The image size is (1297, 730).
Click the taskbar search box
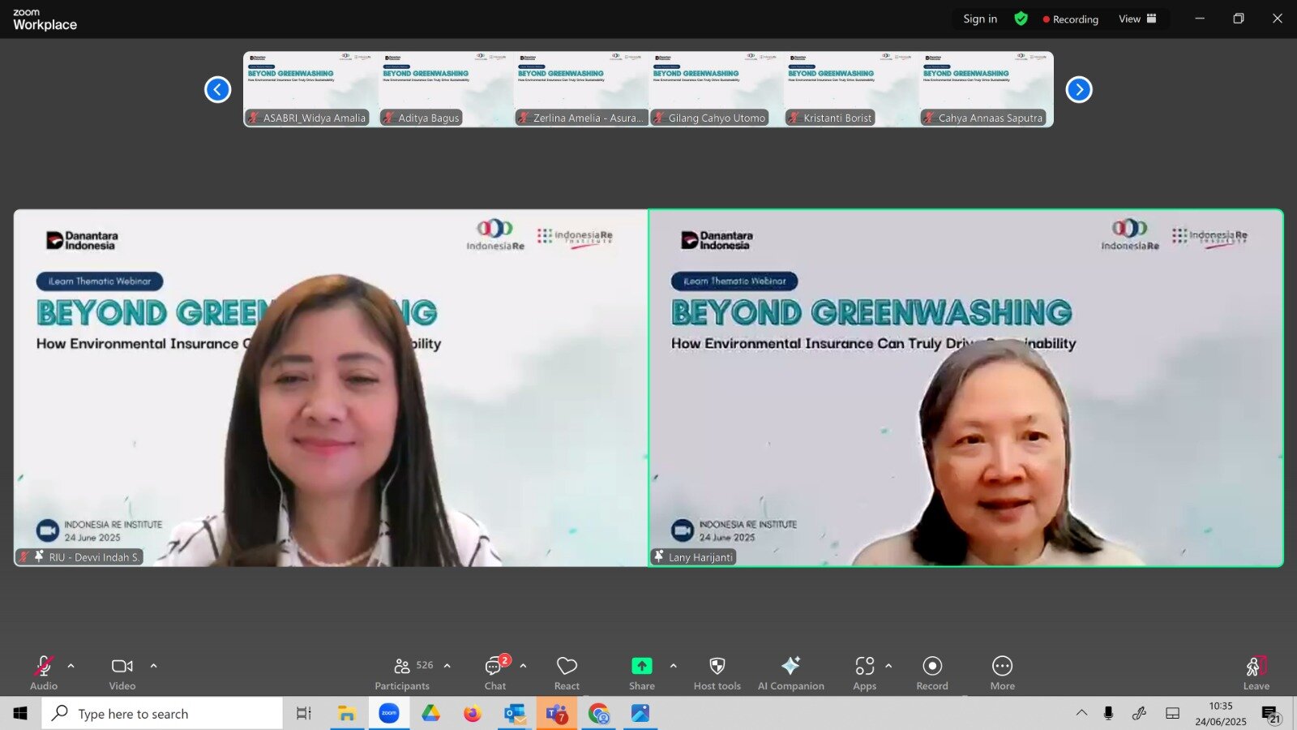(x=162, y=714)
